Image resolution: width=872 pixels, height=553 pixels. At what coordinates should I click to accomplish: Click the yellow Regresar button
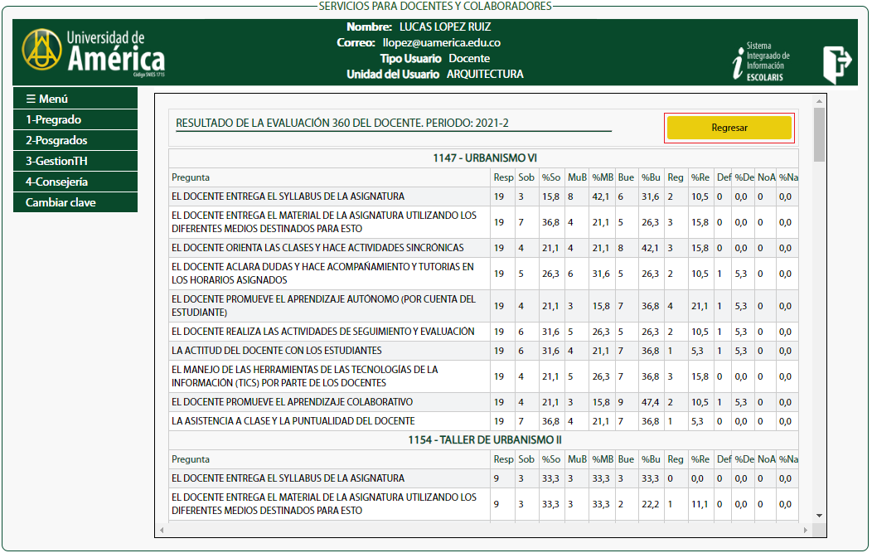click(729, 128)
